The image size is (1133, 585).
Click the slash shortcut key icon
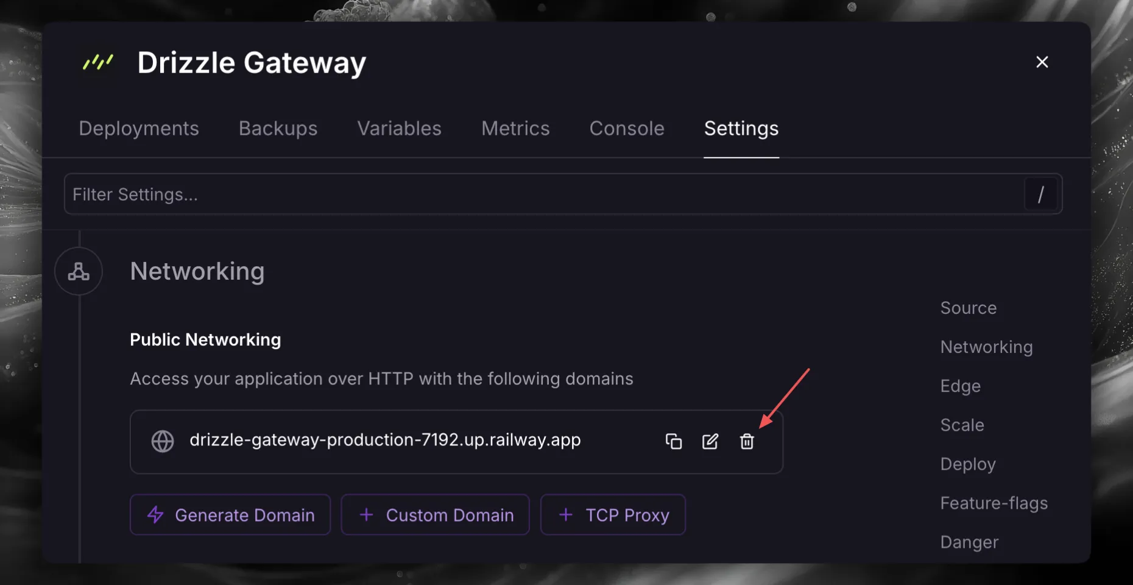(x=1040, y=194)
